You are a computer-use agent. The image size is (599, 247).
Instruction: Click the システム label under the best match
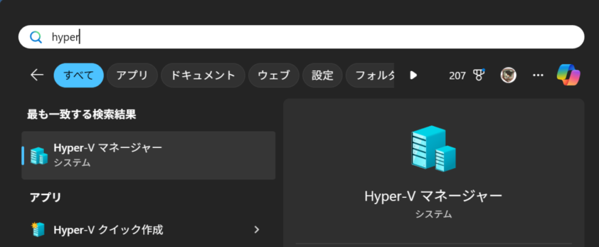click(x=72, y=163)
